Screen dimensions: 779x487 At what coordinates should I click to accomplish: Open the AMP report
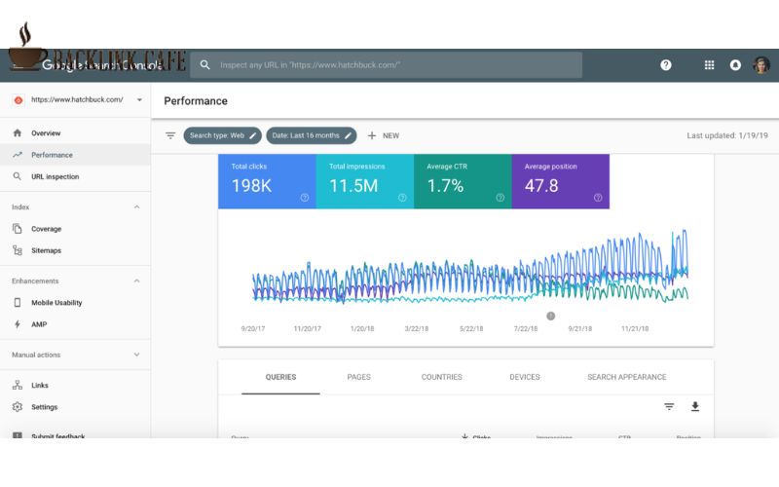(76, 324)
